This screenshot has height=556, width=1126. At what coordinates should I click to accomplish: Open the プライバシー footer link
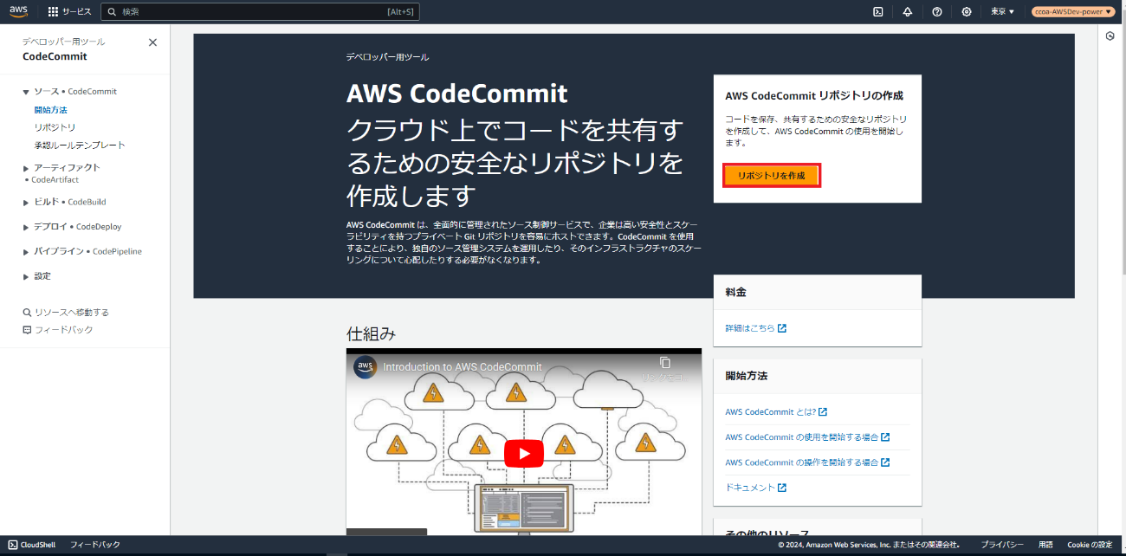point(1002,545)
